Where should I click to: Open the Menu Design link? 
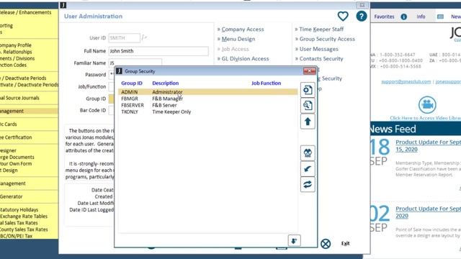[238, 39]
